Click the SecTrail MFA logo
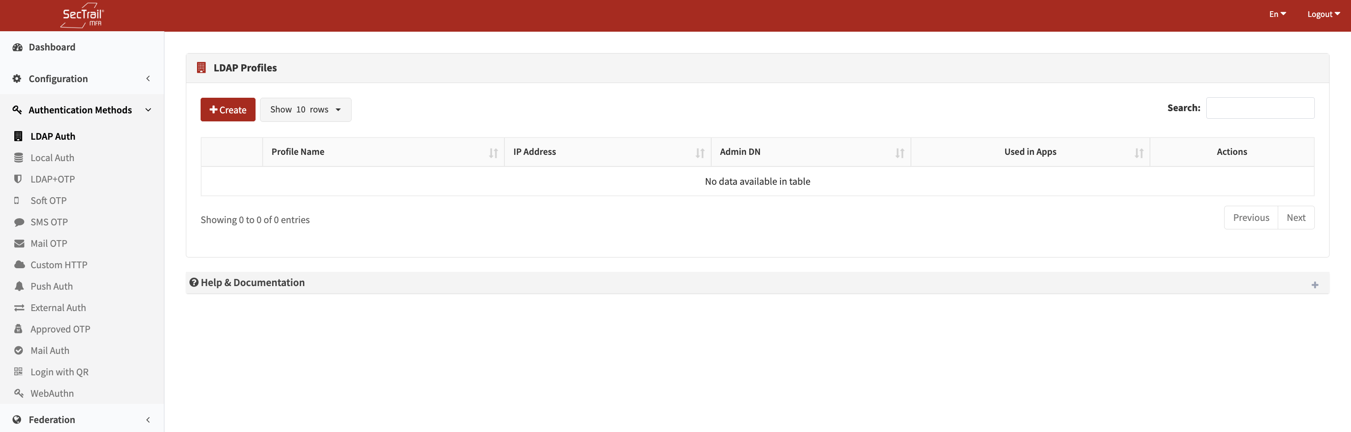 (x=82, y=16)
